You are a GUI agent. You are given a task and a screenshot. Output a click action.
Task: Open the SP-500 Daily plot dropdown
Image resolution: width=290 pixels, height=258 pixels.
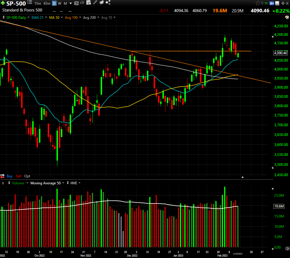(28, 17)
